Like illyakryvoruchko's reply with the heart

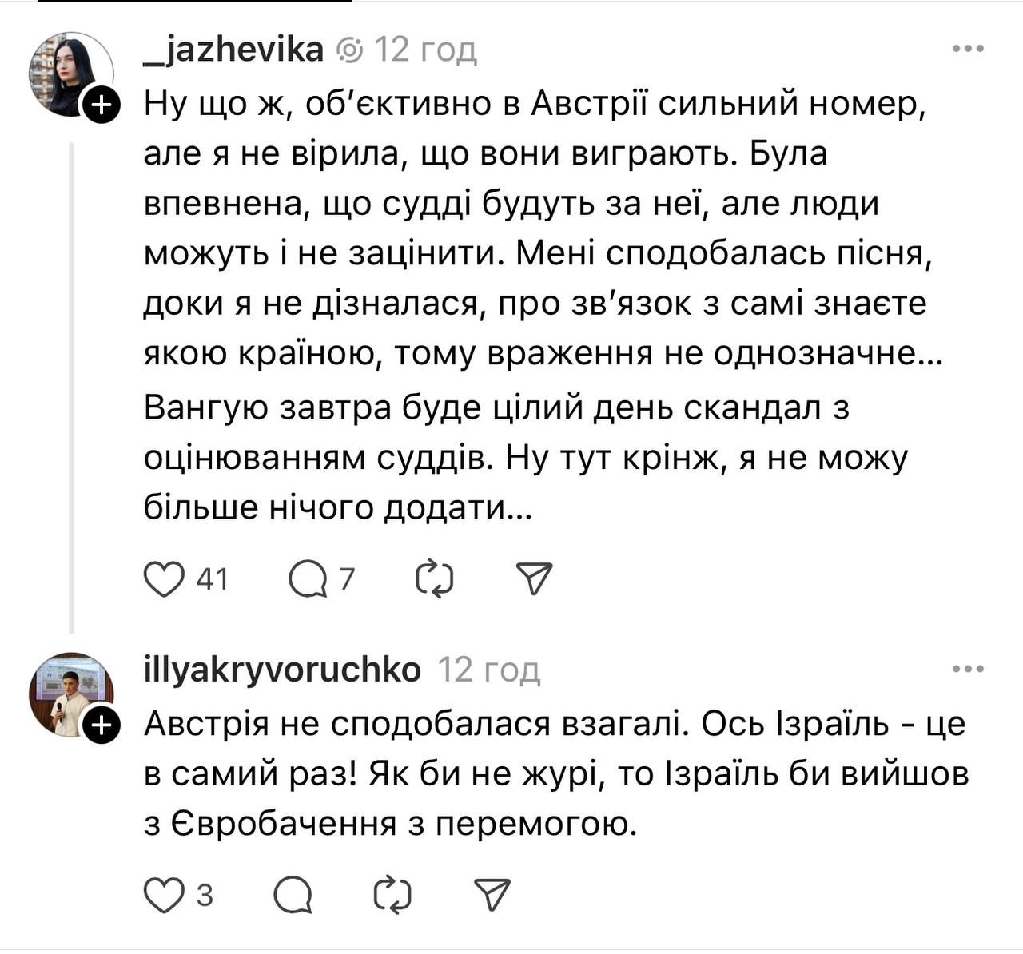(164, 896)
